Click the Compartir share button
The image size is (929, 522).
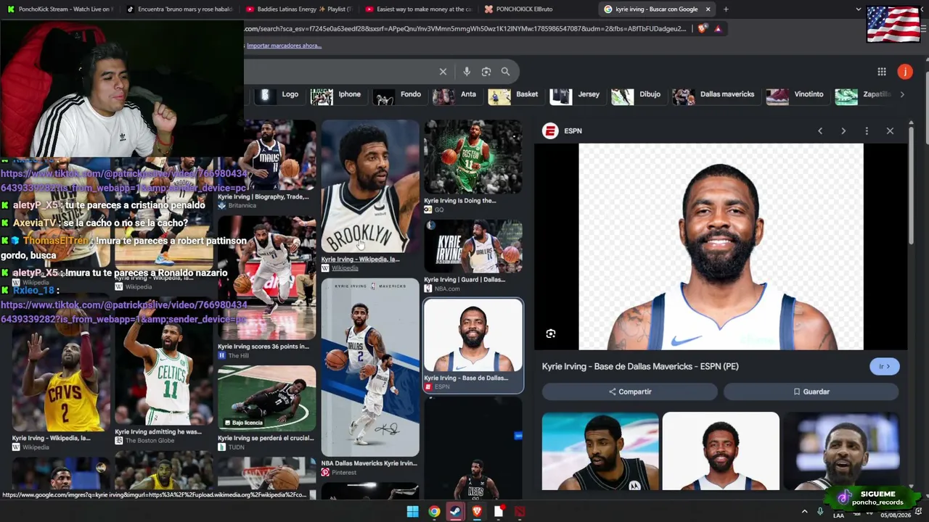click(x=630, y=391)
